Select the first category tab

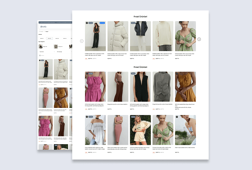point(42,39)
